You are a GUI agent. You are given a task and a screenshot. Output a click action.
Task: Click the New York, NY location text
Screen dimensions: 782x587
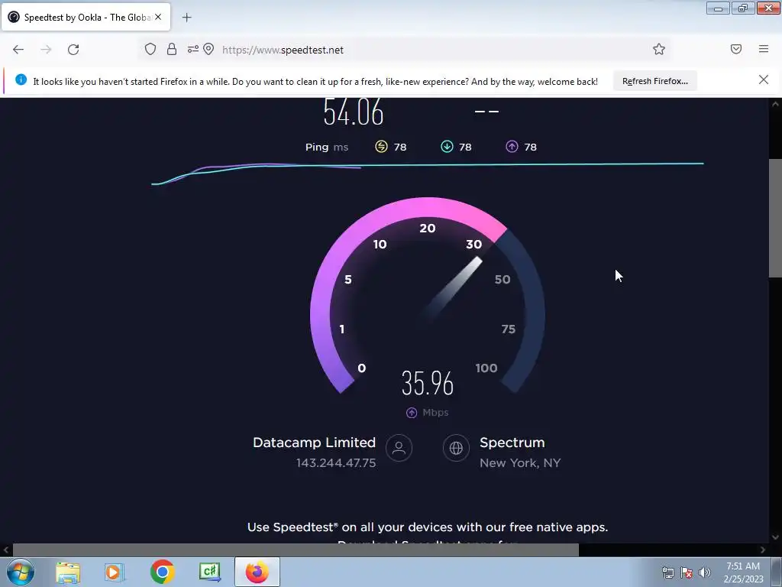(x=520, y=463)
